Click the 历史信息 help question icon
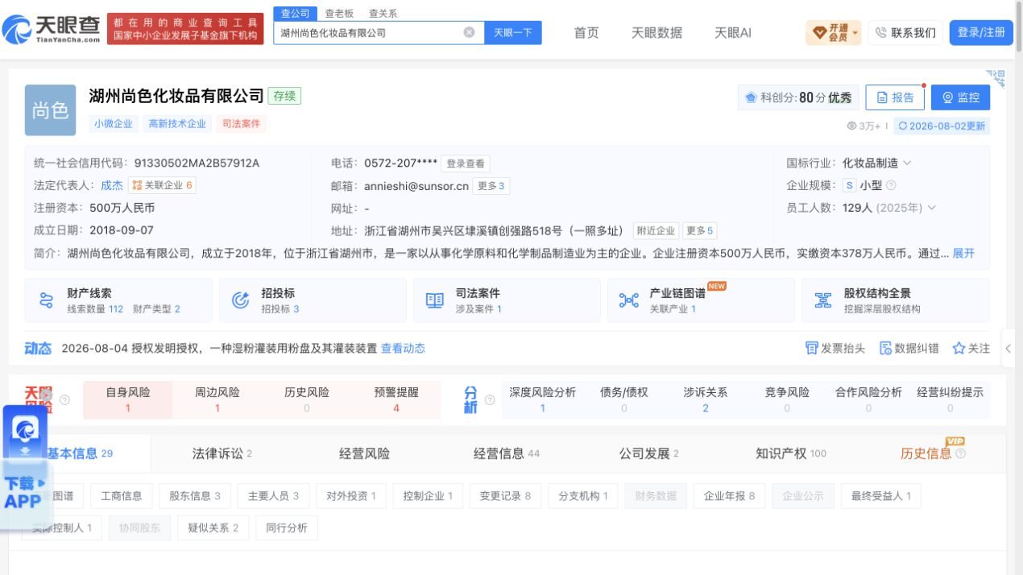The image size is (1023, 575). click(x=960, y=454)
